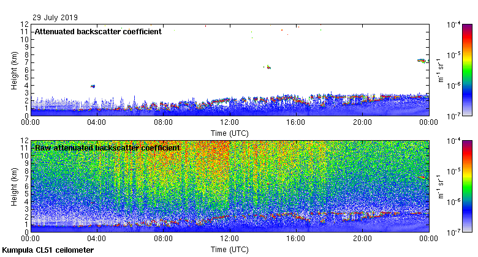This screenshot has width=478, height=257.
Task: Click the "Kumpula CL51 ceilometer" caption
Action: coord(48,250)
